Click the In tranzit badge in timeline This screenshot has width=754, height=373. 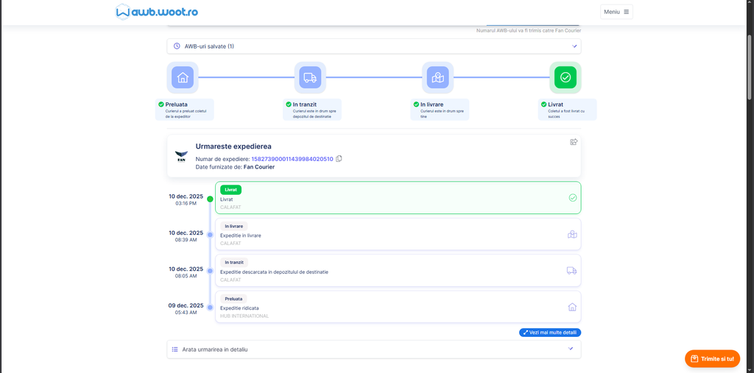point(234,263)
